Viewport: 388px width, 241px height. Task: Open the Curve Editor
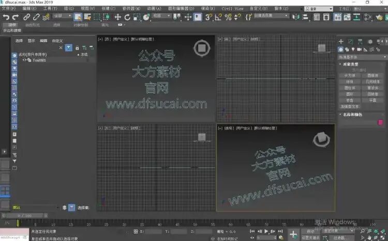(347, 17)
